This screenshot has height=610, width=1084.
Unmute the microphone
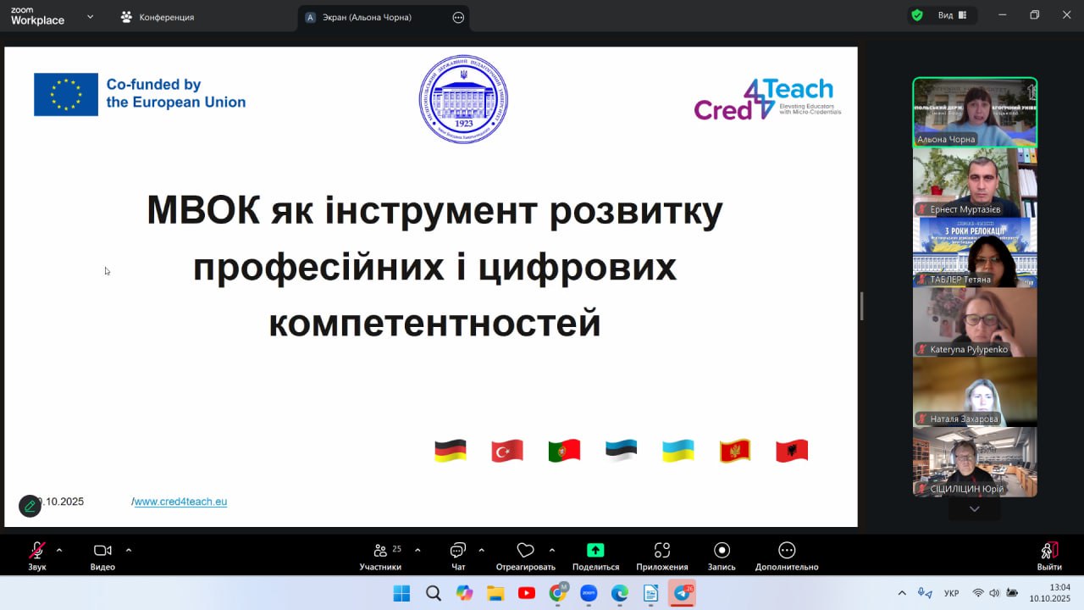(x=37, y=551)
